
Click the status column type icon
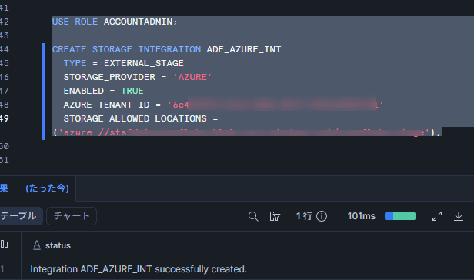(x=37, y=245)
